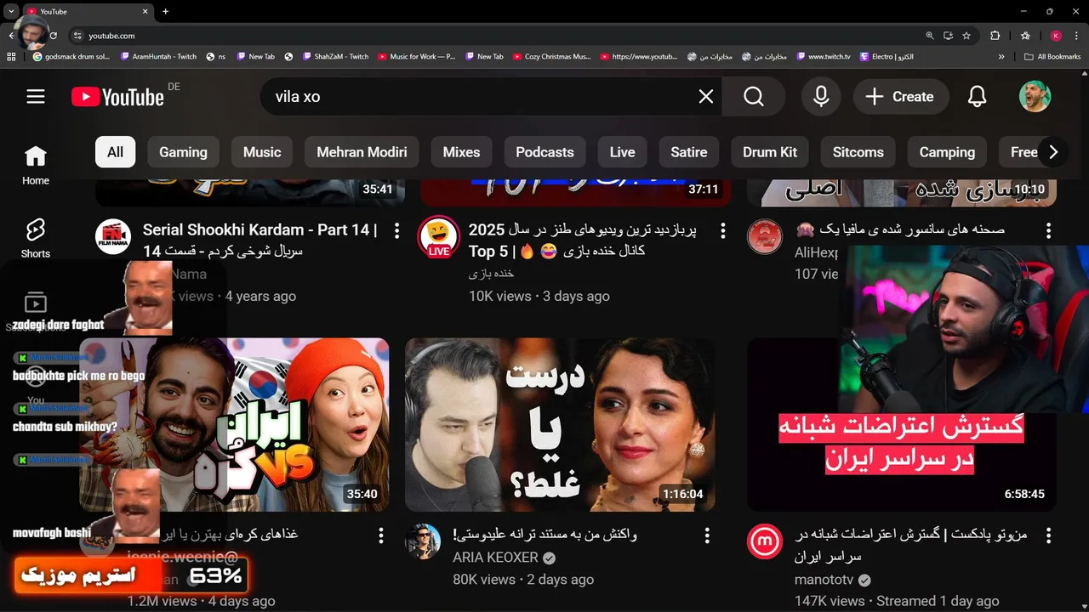The width and height of the screenshot is (1089, 612).
Task: Open the LIVE channel avatar for Top 5
Action: (x=439, y=237)
